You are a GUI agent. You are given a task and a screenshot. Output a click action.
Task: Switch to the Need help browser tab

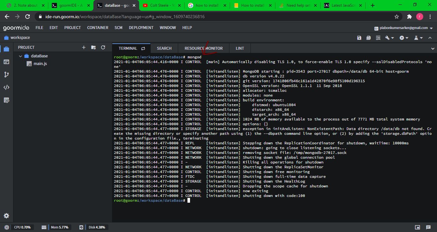[x=298, y=5]
